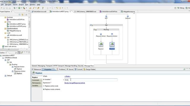
Task: Select basic-esb-service project
Action: pos(10,47)
